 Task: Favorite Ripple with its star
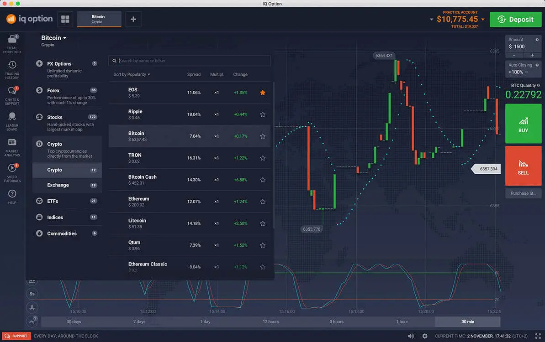(x=263, y=114)
